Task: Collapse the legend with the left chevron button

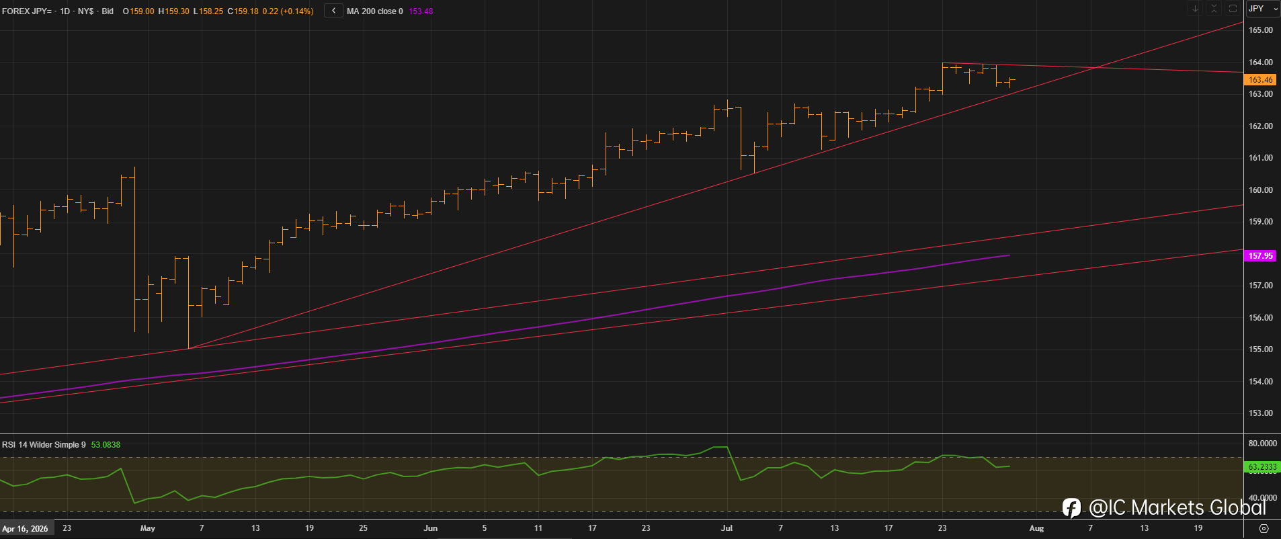Action: pos(333,11)
